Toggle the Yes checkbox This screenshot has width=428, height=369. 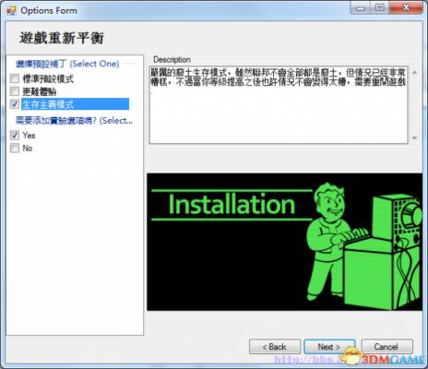(15, 135)
